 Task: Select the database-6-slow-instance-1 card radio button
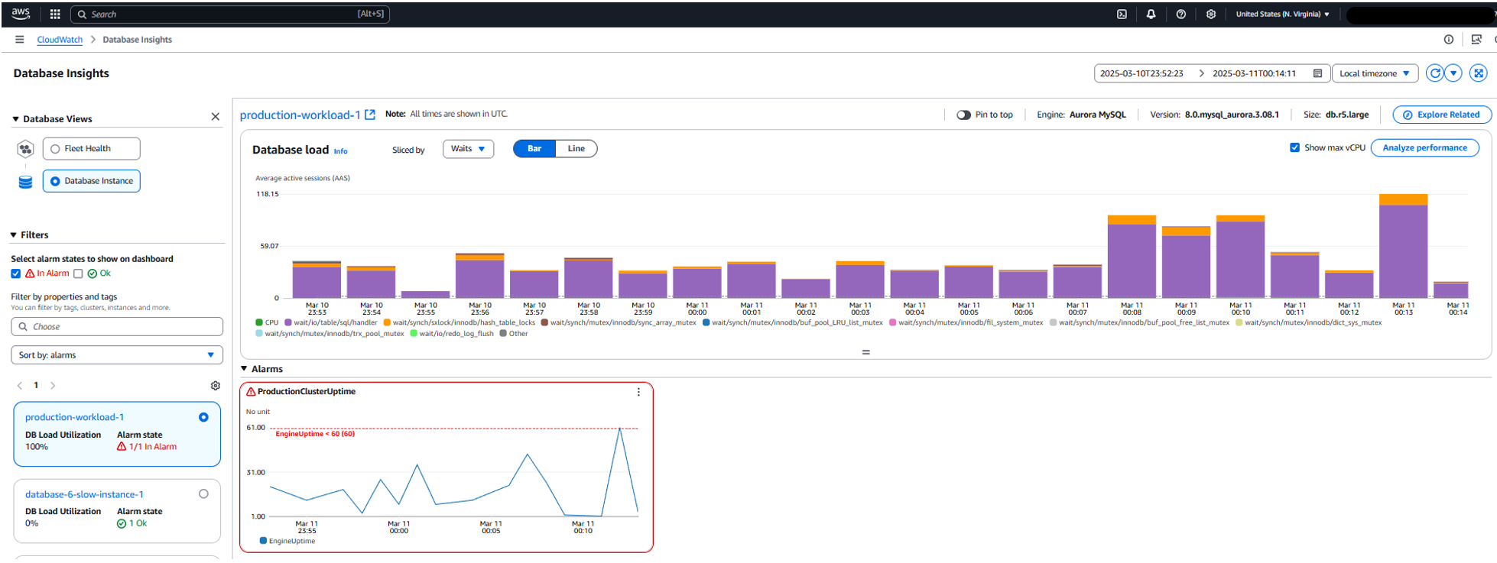tap(203, 494)
